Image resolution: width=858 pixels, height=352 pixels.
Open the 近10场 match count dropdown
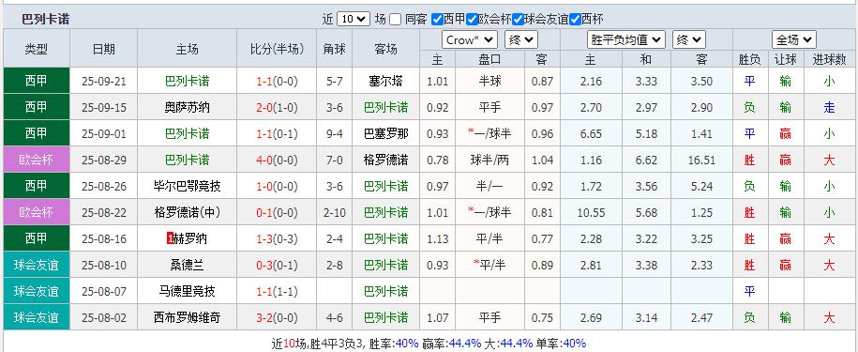[x=354, y=19]
